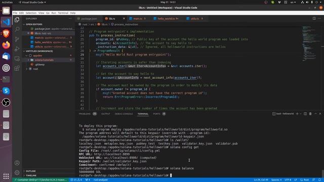Open the Accounts menu icon
324x182 pixels.
point(17,163)
